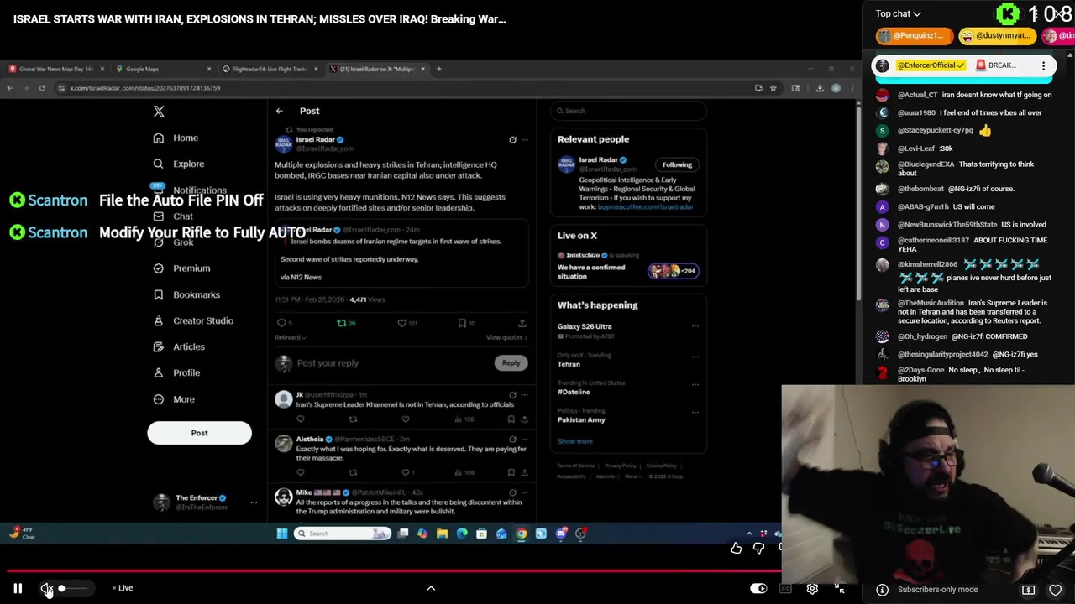Screen dimensions: 1075x604
Task: Click Following button for Israel Radar
Action: pos(677,164)
